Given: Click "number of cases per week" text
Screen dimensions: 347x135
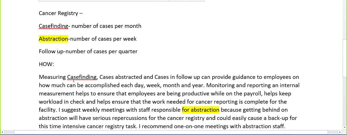Looking at the screenshot, I should 103,39.
